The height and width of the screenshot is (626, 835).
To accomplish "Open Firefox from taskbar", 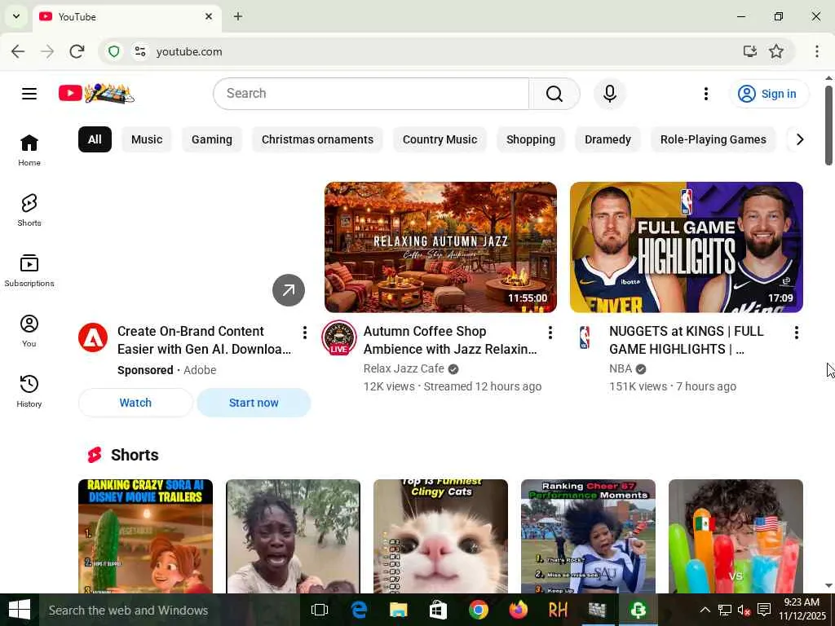I will [518, 610].
